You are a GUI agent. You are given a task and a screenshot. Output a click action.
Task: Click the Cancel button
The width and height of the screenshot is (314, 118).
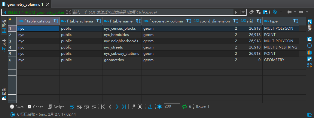click(x=36, y=107)
